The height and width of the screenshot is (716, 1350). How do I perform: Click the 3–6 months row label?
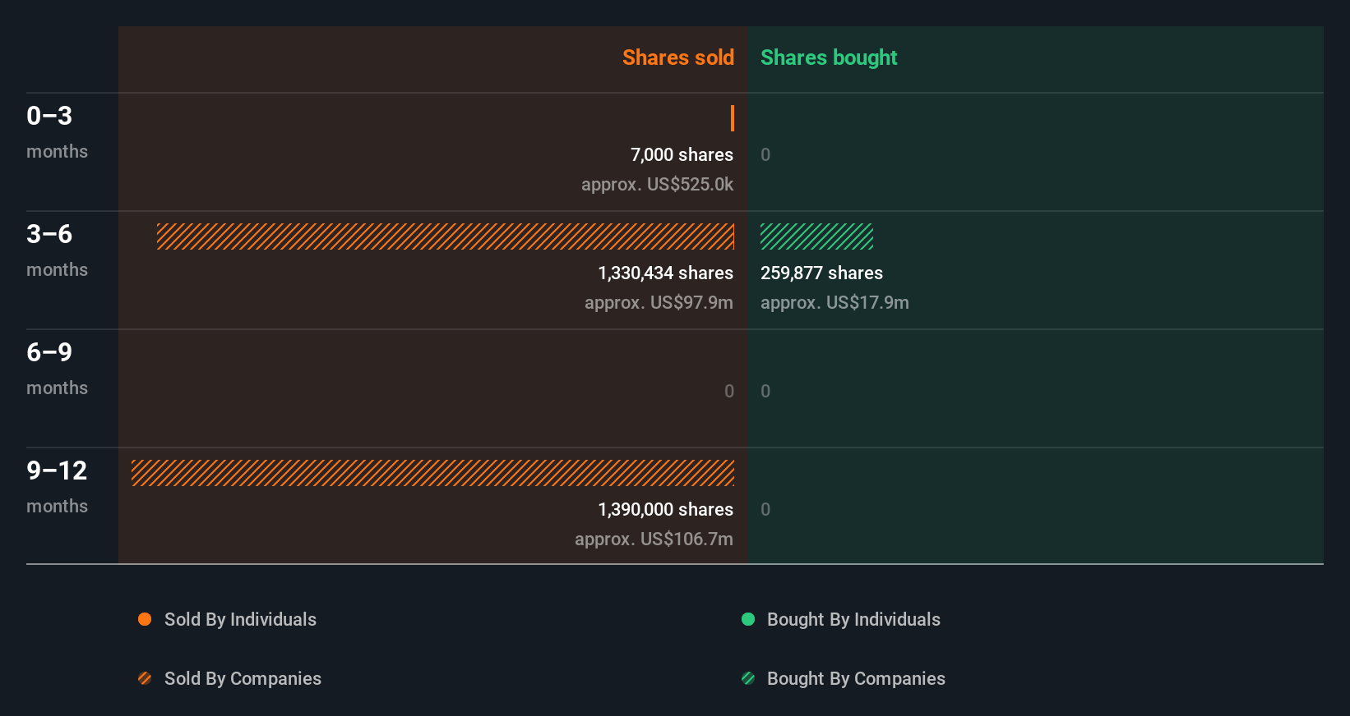(57, 250)
